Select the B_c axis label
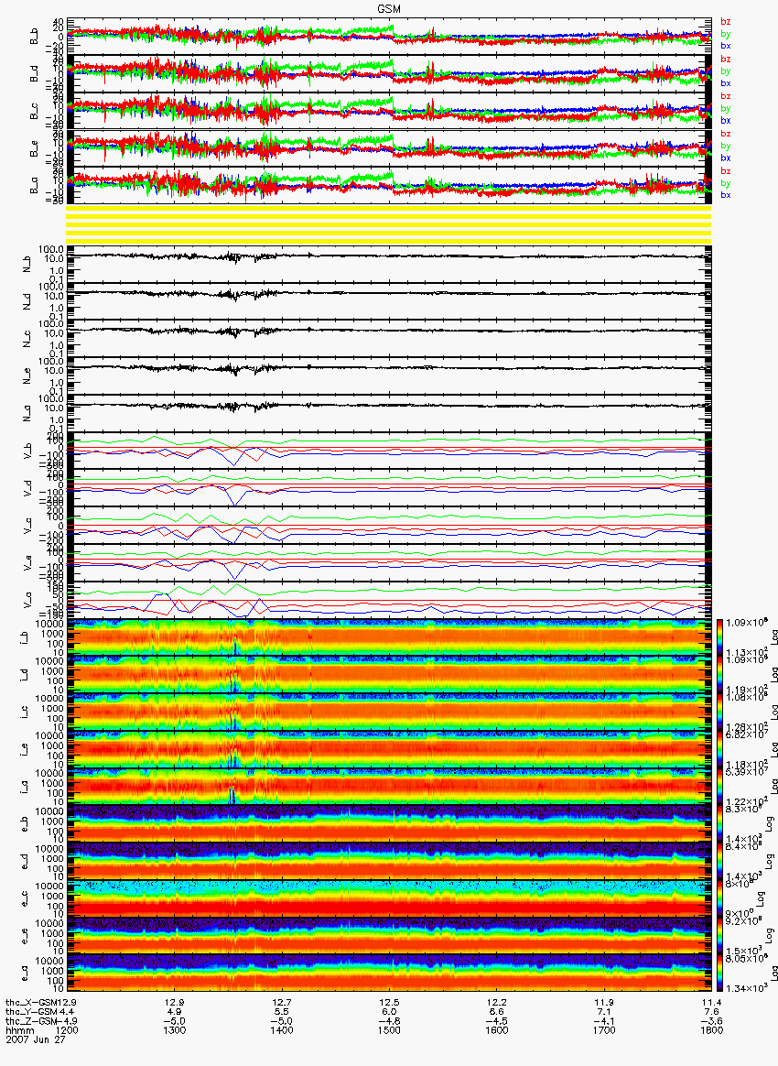Screen dimensions: 778x1066 point(33,111)
